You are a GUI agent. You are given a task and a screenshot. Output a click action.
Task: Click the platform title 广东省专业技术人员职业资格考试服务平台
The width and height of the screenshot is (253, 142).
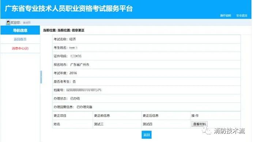(x=69, y=8)
